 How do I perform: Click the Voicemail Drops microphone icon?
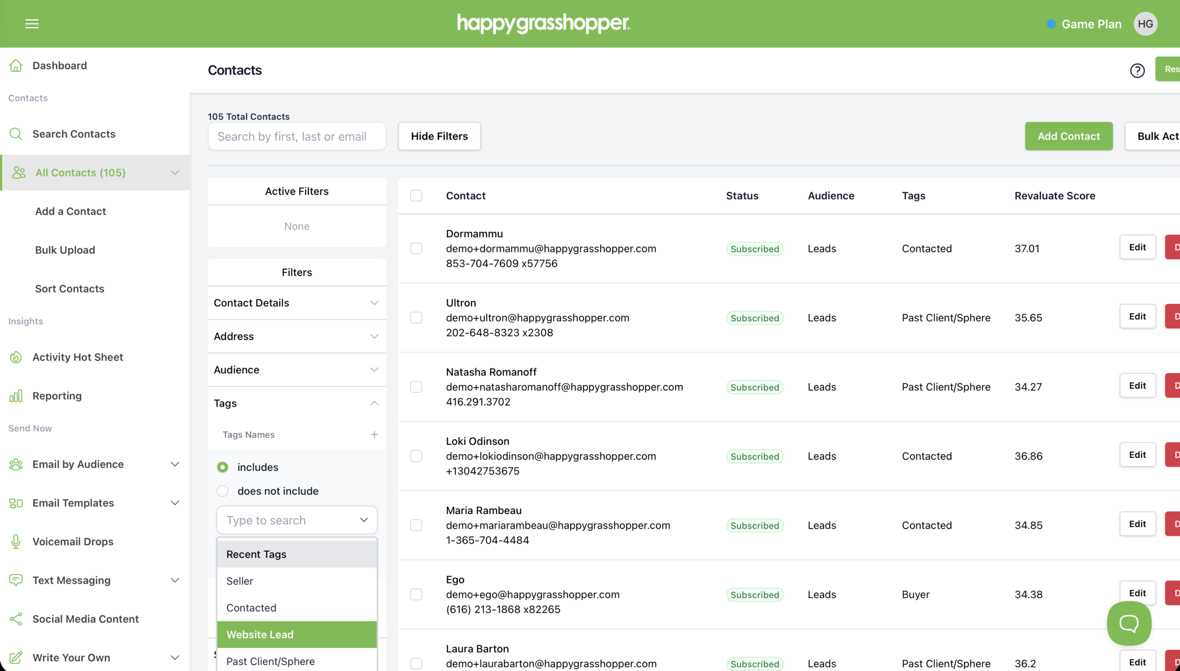click(16, 542)
